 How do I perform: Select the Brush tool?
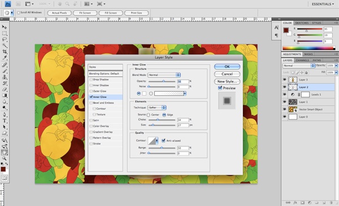click(5, 71)
